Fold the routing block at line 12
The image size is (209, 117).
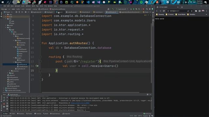pos(40,57)
